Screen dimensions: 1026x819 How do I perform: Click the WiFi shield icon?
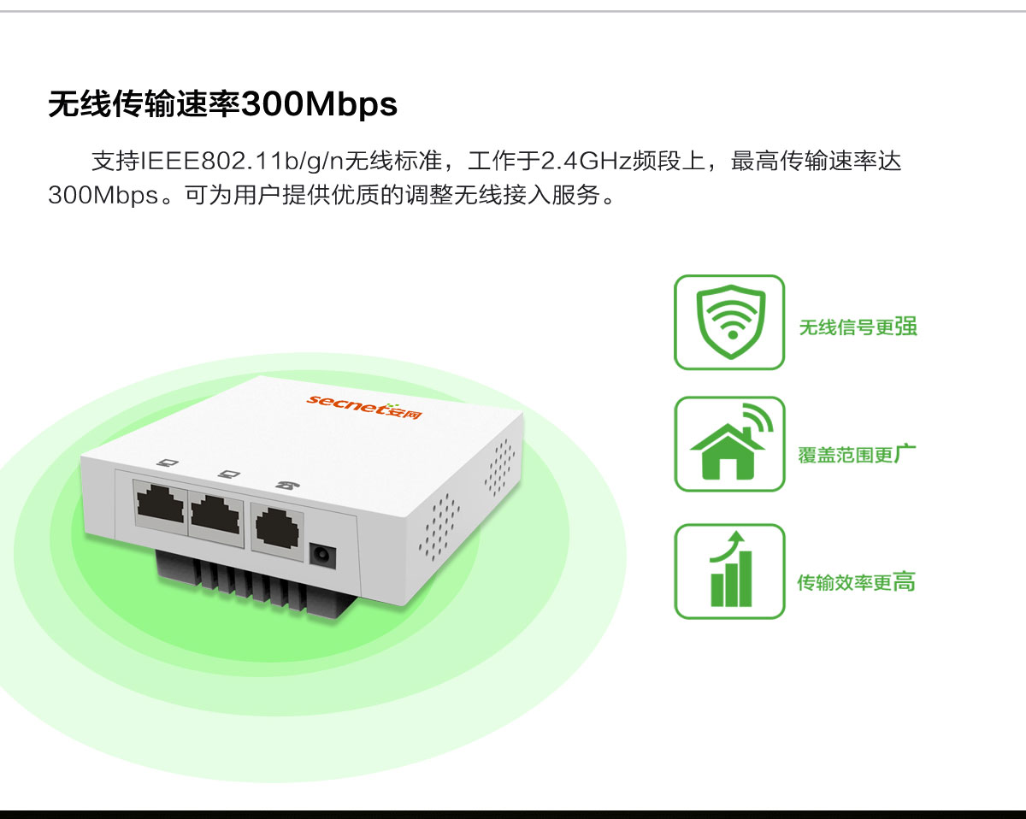pos(729,322)
